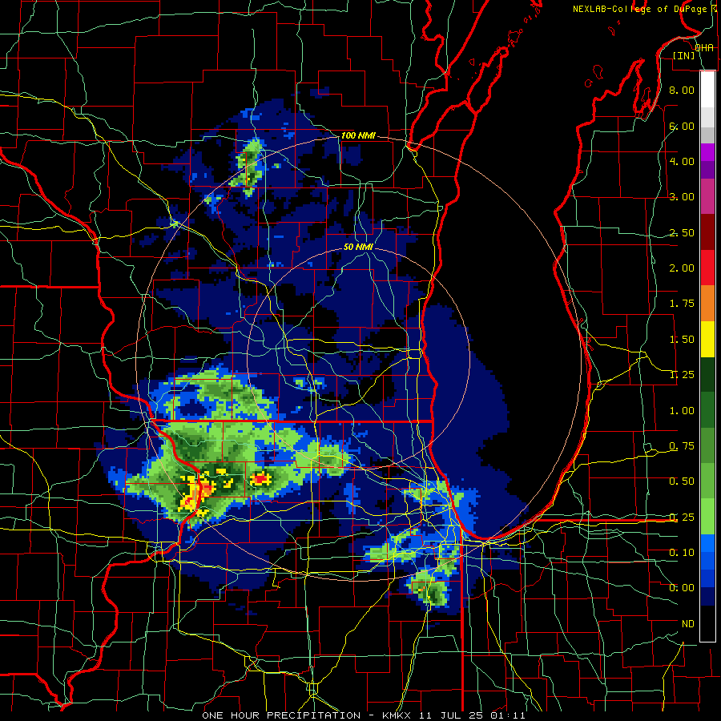The image size is (721, 721).
Task: Pick the light blue swatch near 0.10
Action: tap(707, 543)
